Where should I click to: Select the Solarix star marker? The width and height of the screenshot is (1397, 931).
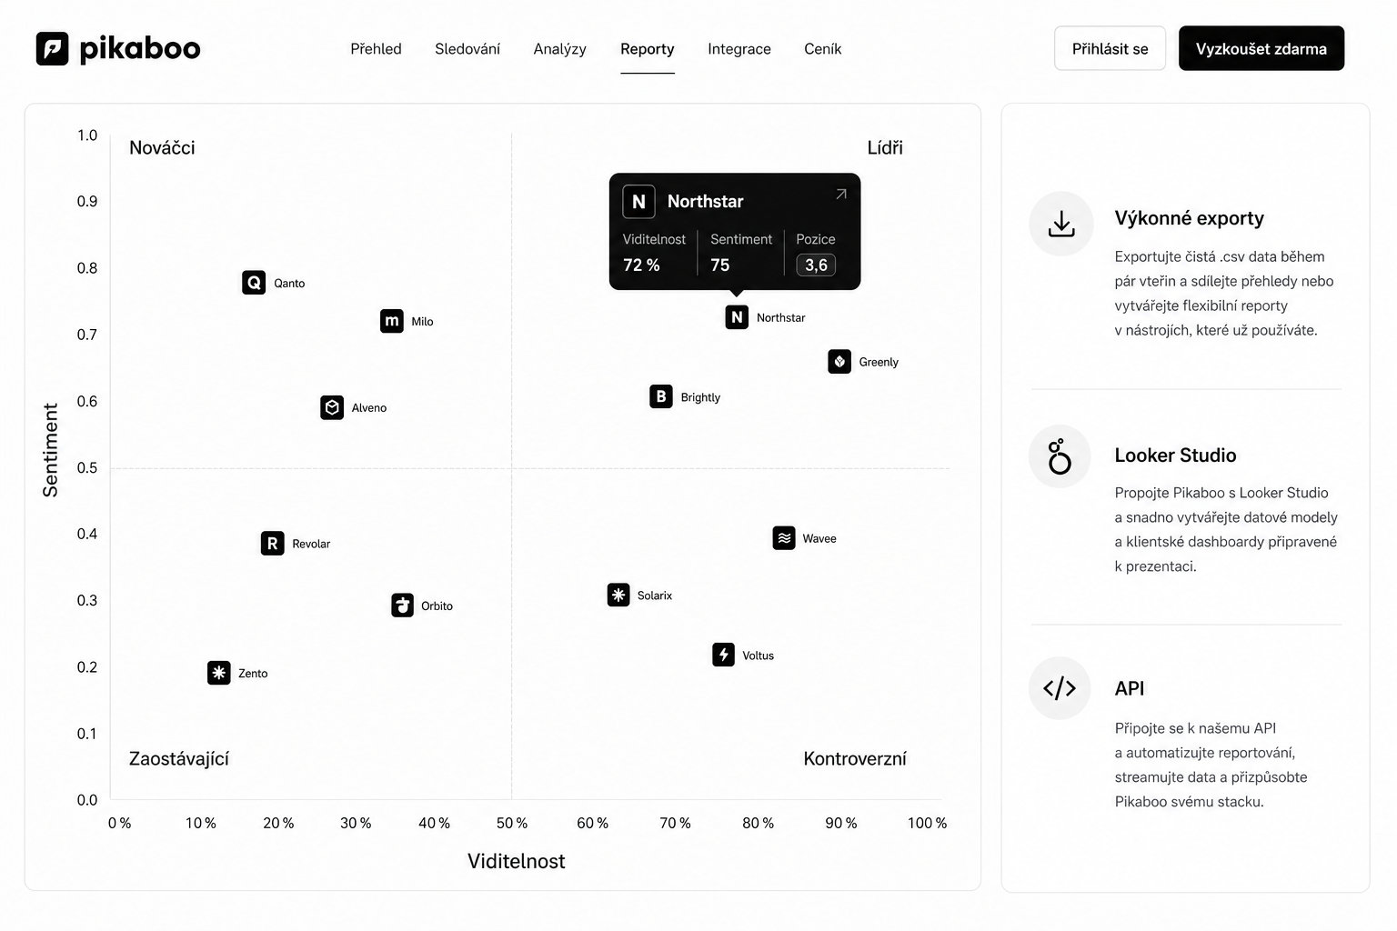point(618,595)
